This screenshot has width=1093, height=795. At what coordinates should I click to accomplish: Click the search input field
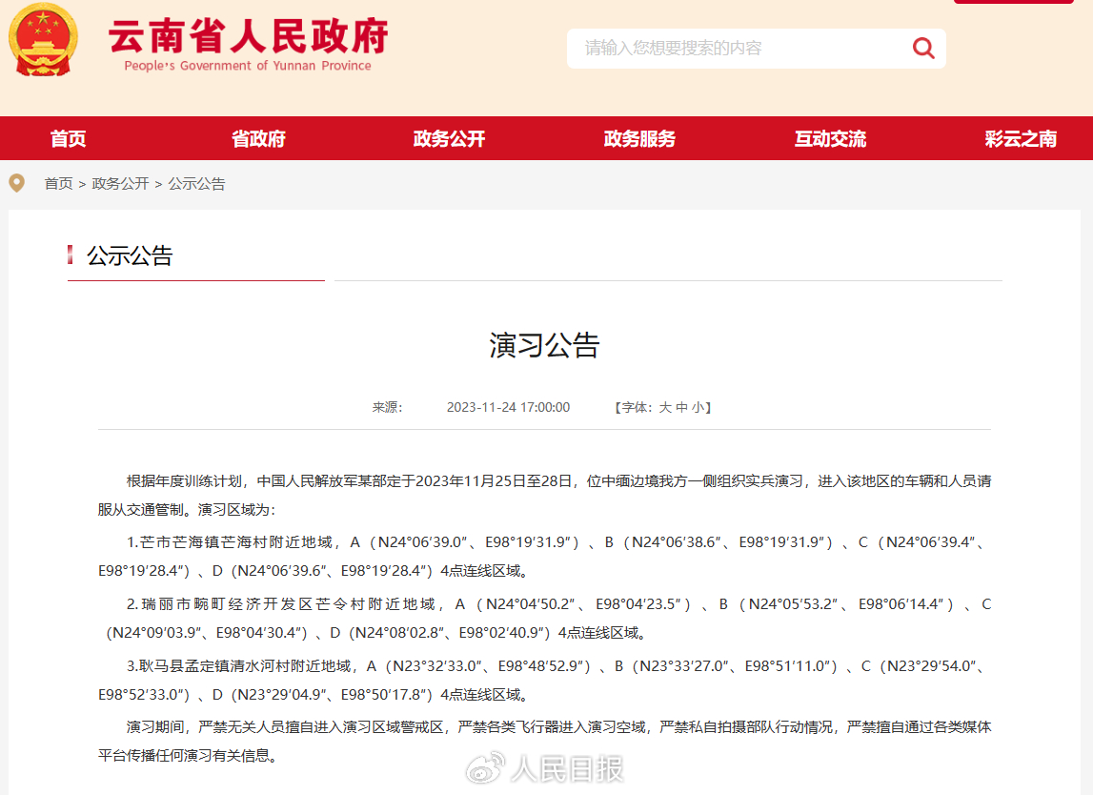[x=757, y=48]
